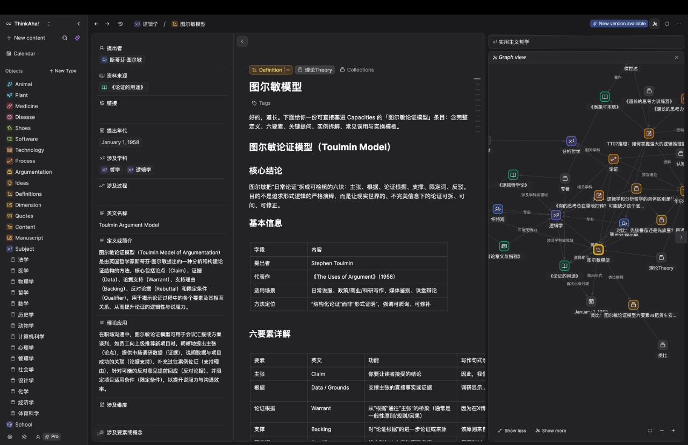This screenshot has width=688, height=445.
Task: Click the profile icon at sidebar bottom
Action: (x=38, y=436)
